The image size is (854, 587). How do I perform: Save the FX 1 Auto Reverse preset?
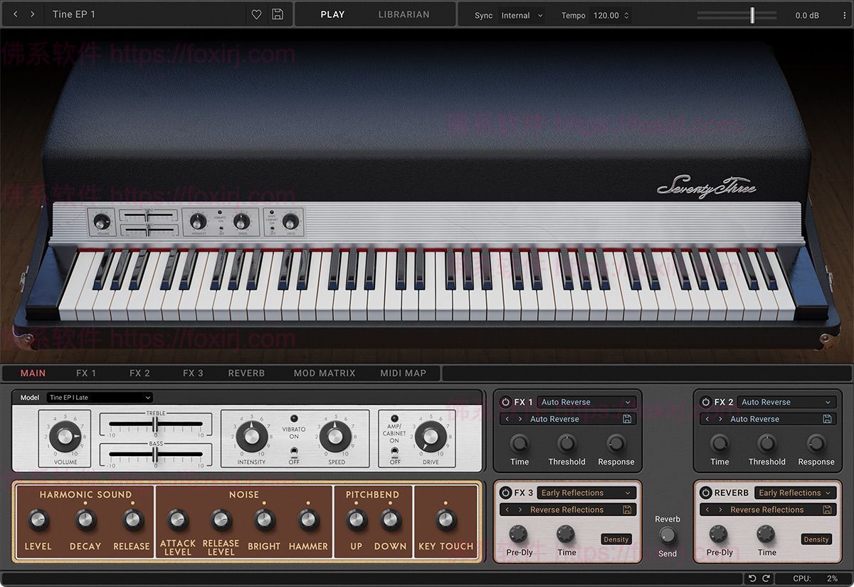[627, 419]
